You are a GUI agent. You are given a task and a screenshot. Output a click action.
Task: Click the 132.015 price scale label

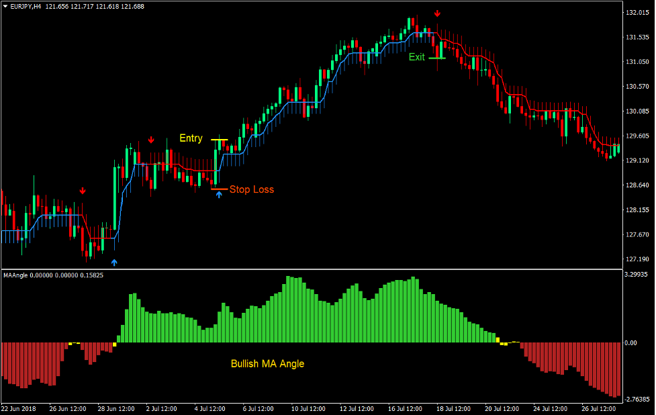pos(636,13)
